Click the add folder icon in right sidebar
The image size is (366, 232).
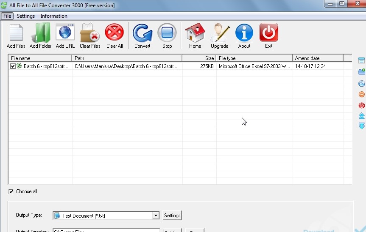coord(362,72)
